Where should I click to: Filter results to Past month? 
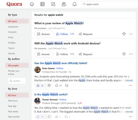coord(14,117)
